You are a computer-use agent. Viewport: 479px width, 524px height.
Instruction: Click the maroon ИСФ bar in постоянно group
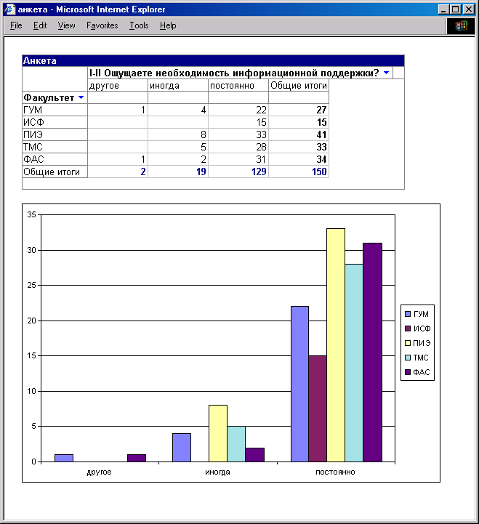pos(318,408)
